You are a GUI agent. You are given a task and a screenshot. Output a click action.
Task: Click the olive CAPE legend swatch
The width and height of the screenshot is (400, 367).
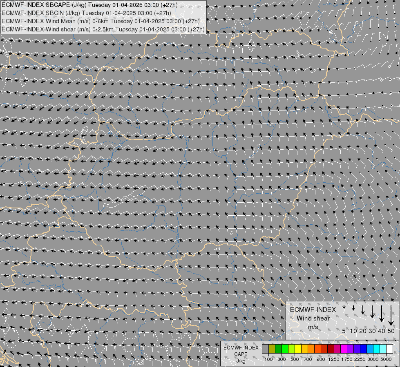[272, 349]
